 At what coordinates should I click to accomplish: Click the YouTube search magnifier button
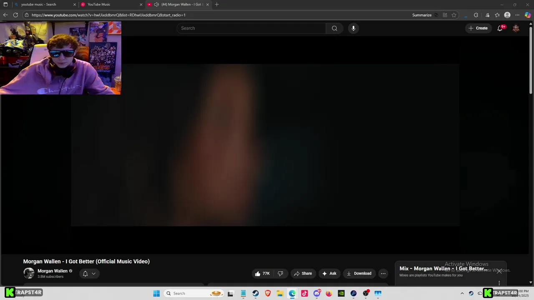pyautogui.click(x=334, y=28)
